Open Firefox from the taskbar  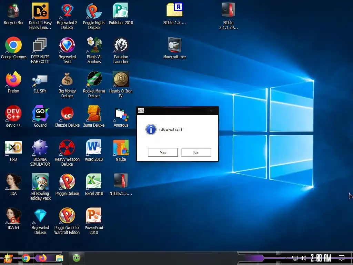(42, 258)
